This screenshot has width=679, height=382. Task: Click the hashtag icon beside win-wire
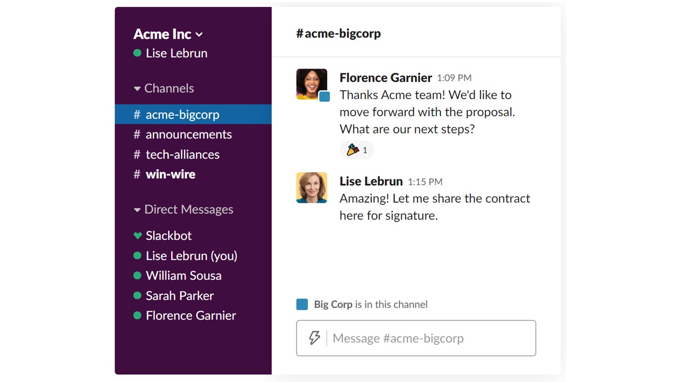click(136, 174)
